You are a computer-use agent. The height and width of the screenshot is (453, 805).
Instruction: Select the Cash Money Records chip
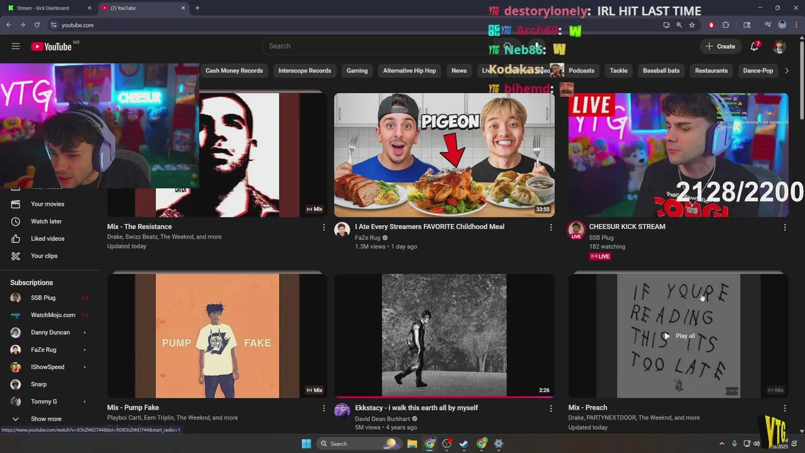tap(234, 70)
